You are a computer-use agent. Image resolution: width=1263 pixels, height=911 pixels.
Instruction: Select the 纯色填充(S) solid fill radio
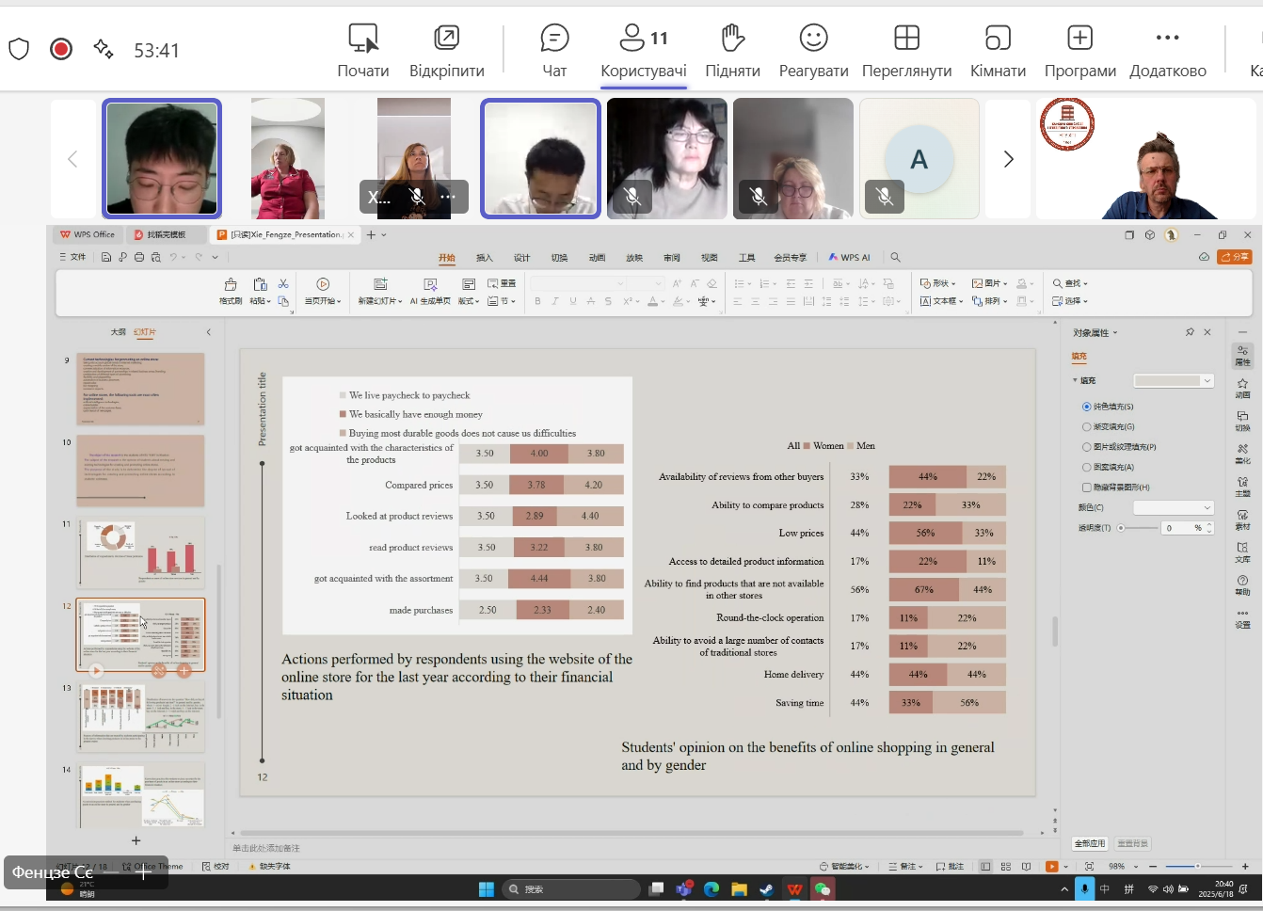(1087, 407)
